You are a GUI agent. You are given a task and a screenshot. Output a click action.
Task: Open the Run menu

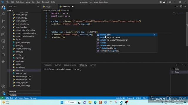(x=38, y=2)
